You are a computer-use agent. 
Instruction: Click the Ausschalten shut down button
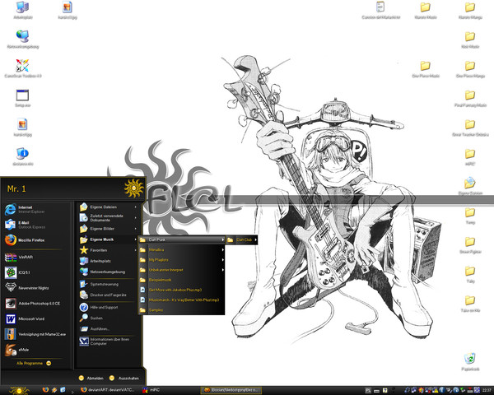pos(124,378)
